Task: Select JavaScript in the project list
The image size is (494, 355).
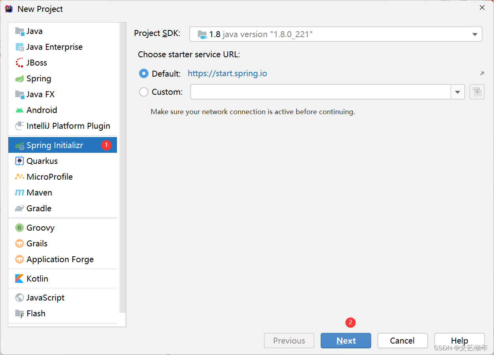Action: point(62,298)
